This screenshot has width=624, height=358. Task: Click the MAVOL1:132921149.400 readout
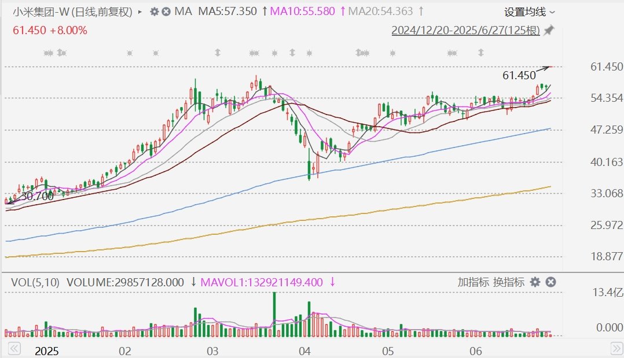tap(262, 282)
